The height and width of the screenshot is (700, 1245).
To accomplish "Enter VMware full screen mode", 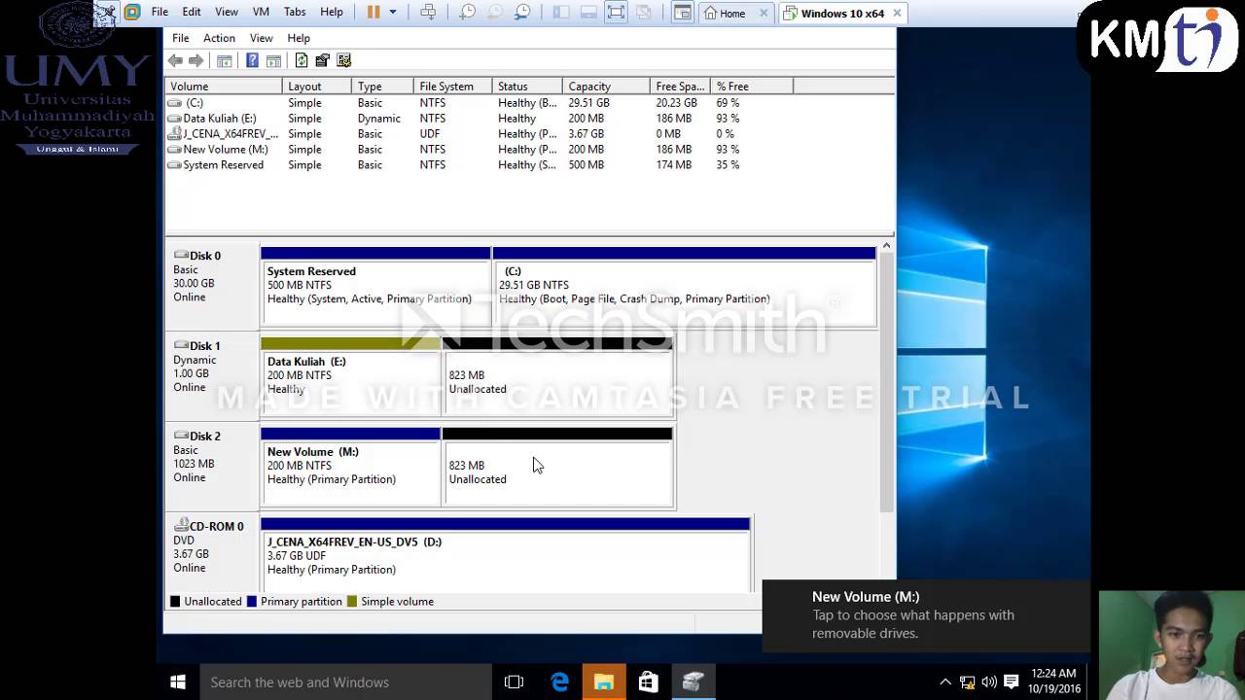I will (x=616, y=13).
